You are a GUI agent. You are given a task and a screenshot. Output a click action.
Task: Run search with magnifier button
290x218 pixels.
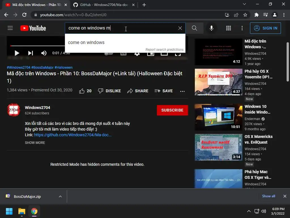(x=194, y=28)
